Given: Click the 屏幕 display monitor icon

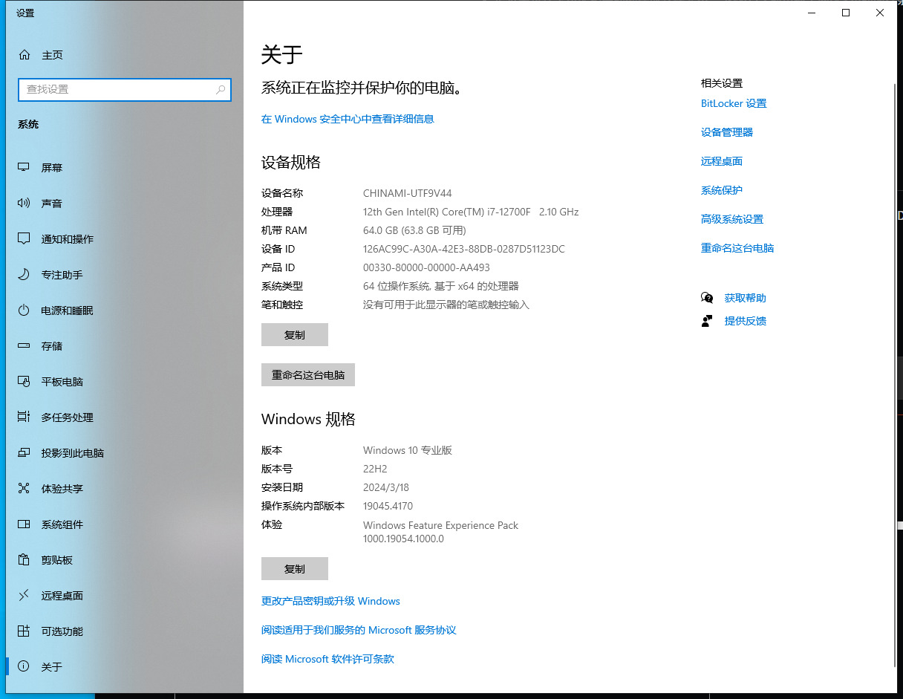Looking at the screenshot, I should [24, 168].
